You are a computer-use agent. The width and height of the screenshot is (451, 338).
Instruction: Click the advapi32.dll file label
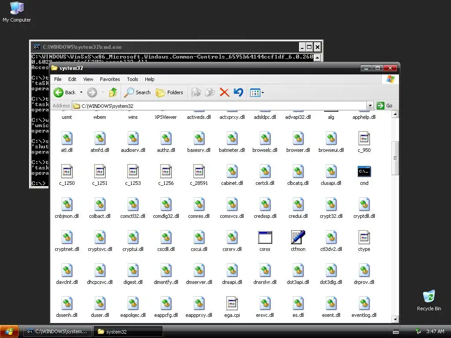pyautogui.click(x=298, y=117)
